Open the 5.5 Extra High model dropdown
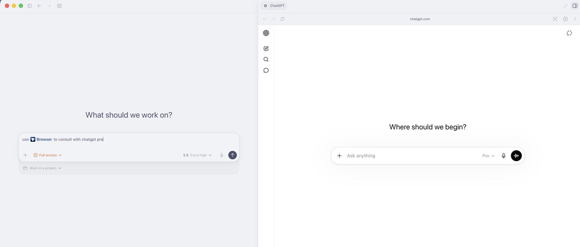This screenshot has height=247, width=580. pos(197,155)
